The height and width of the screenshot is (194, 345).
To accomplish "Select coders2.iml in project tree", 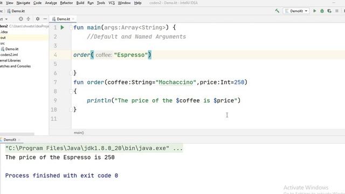I will [9, 55].
